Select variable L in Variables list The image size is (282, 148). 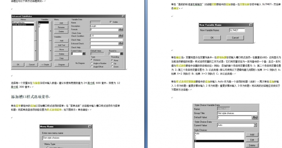(x=44, y=23)
